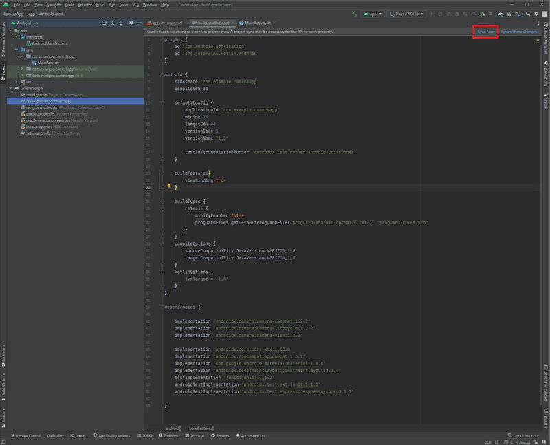Open the app run configuration dropdown

[375, 12]
